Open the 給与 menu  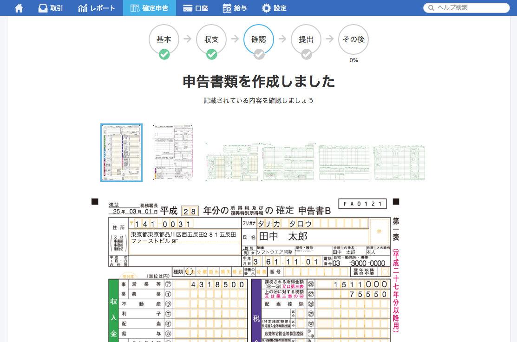point(235,8)
